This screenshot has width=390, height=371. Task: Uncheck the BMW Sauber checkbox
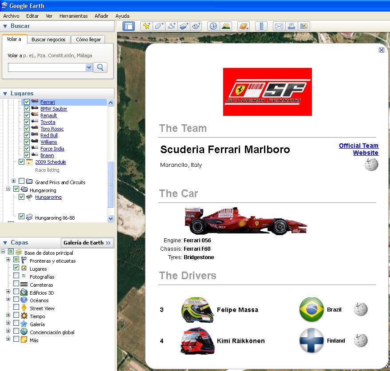tap(27, 108)
